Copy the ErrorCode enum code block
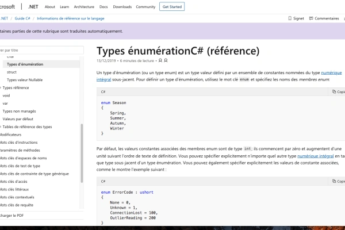The height and width of the screenshot is (230, 345). pyautogui.click(x=338, y=181)
